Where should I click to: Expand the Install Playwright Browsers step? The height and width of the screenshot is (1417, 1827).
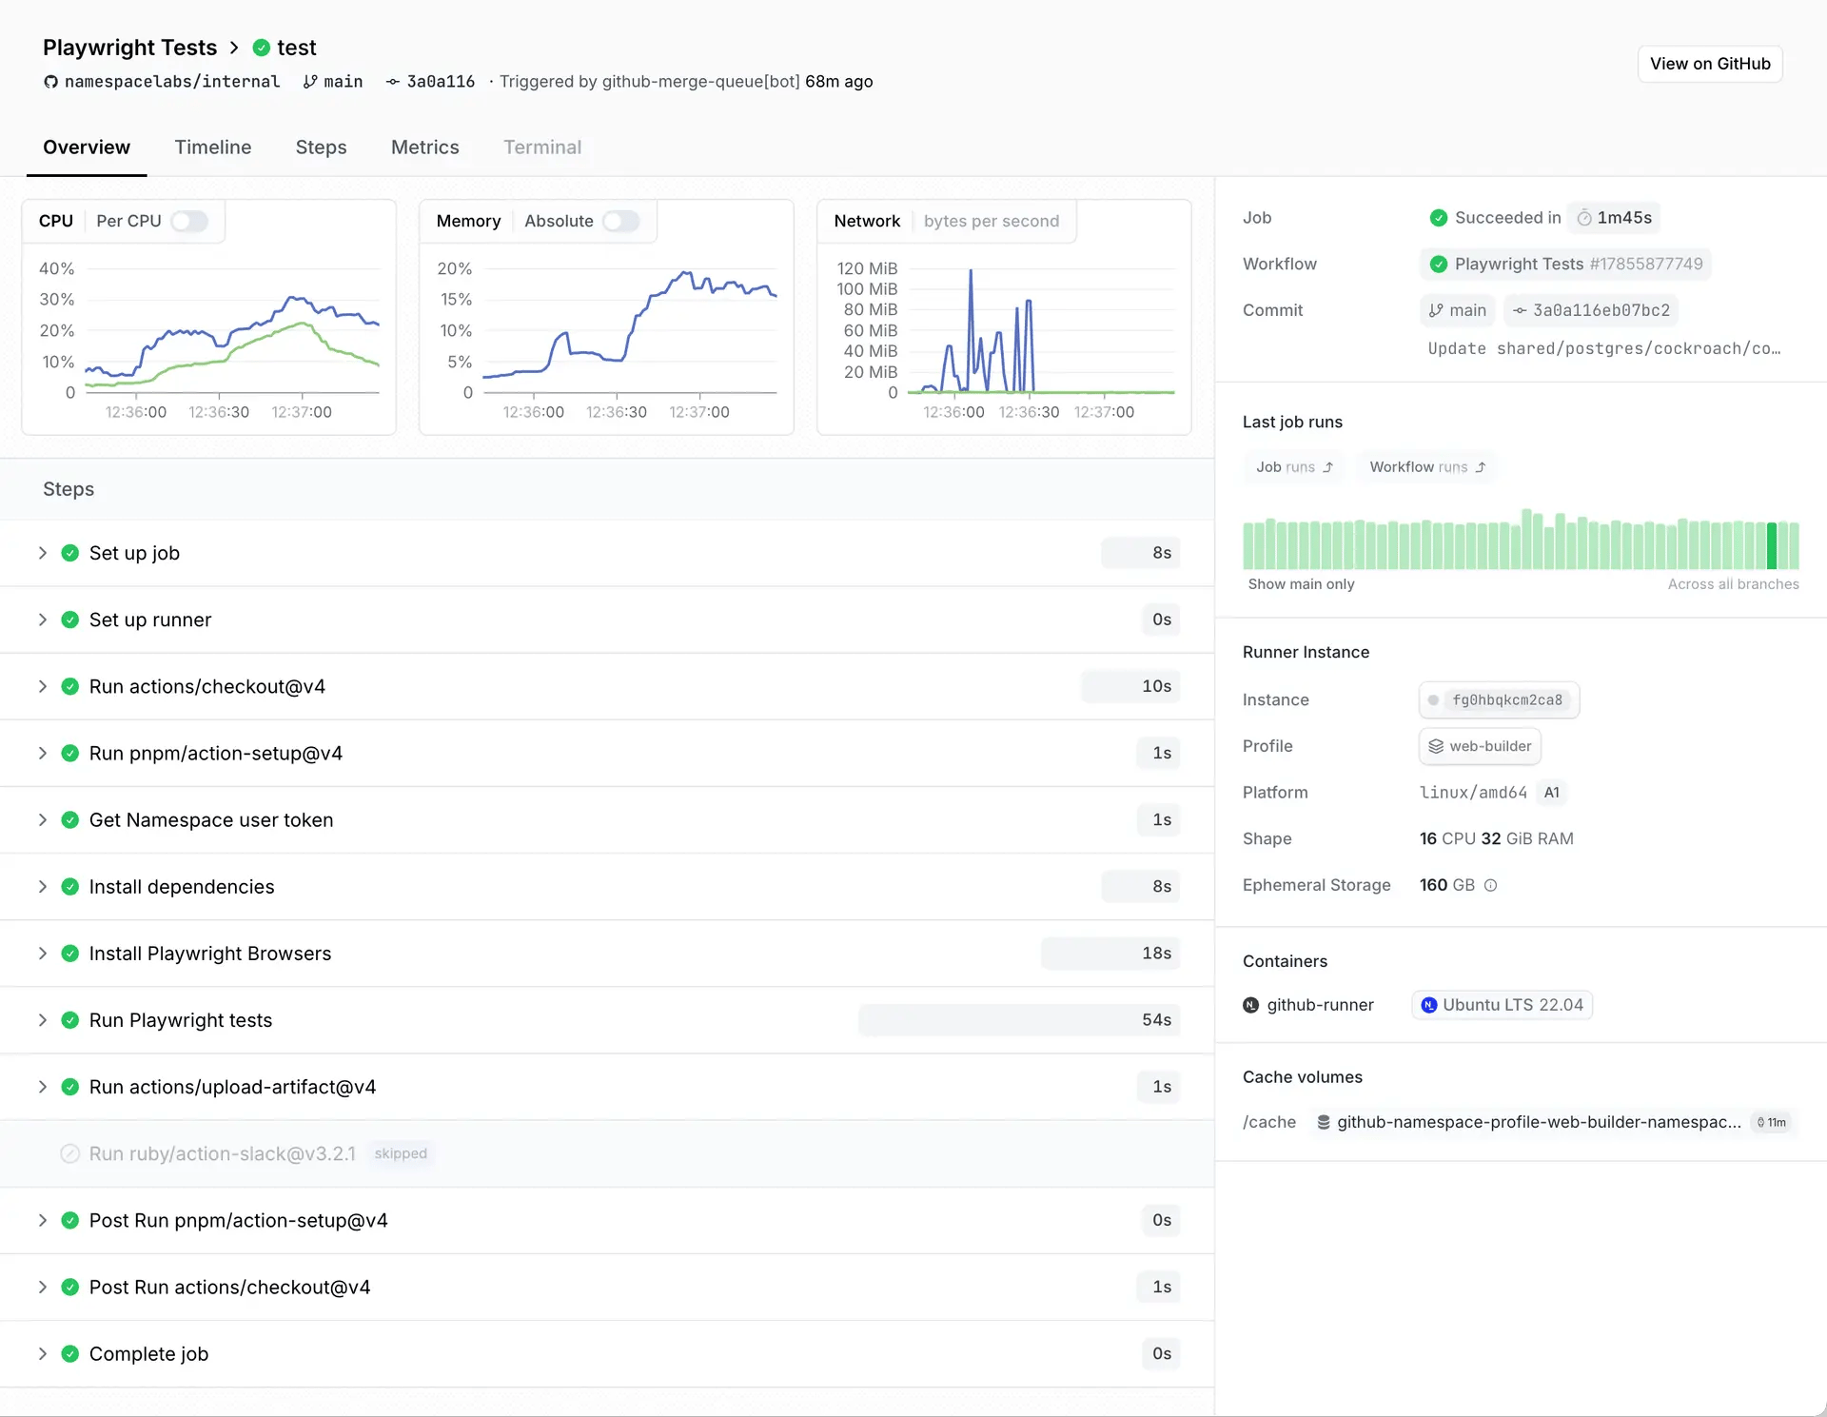(42, 953)
